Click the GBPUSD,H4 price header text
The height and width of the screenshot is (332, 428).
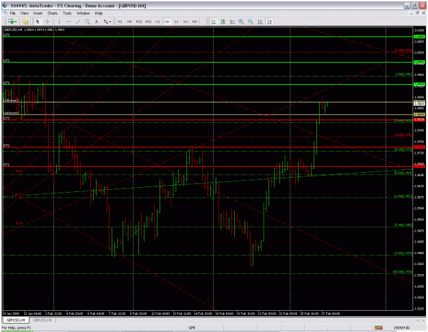pyautogui.click(x=34, y=29)
